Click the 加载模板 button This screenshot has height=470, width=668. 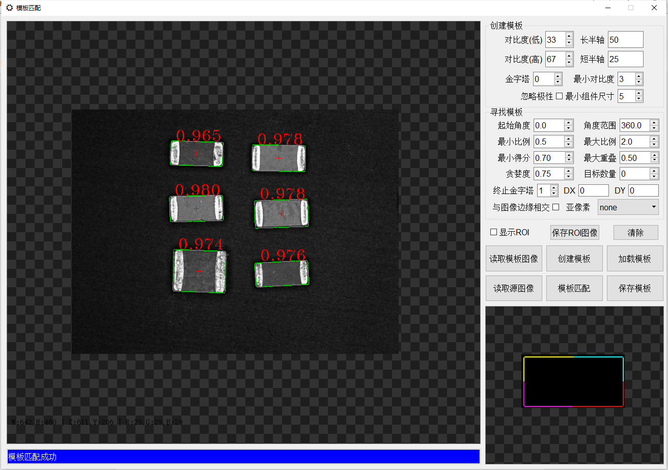(635, 259)
